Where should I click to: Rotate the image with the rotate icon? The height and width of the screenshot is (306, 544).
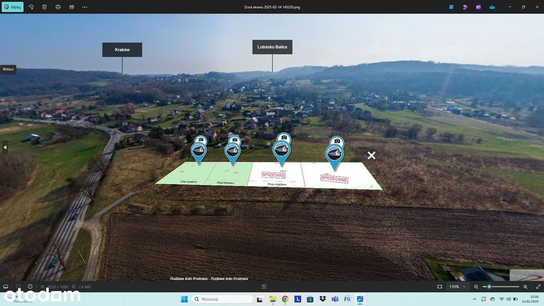(x=31, y=7)
